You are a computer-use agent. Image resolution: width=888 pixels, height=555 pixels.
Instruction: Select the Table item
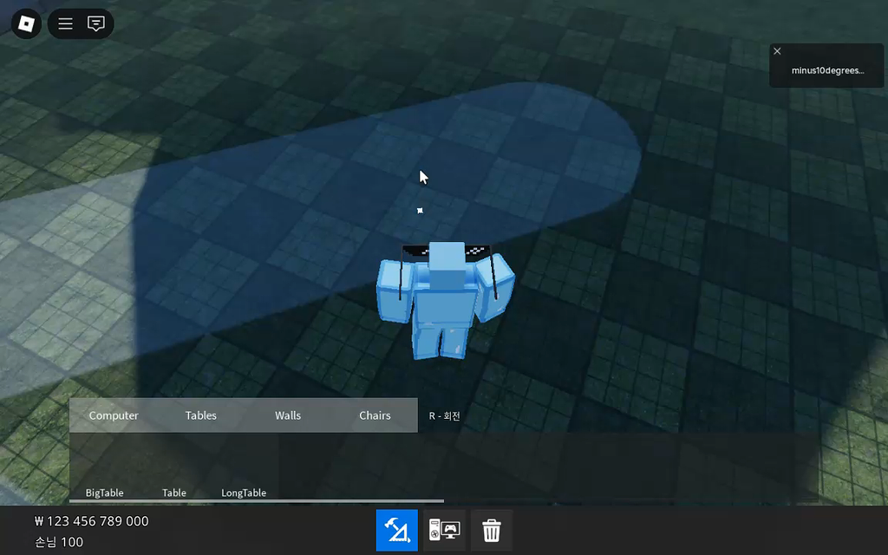[173, 493]
